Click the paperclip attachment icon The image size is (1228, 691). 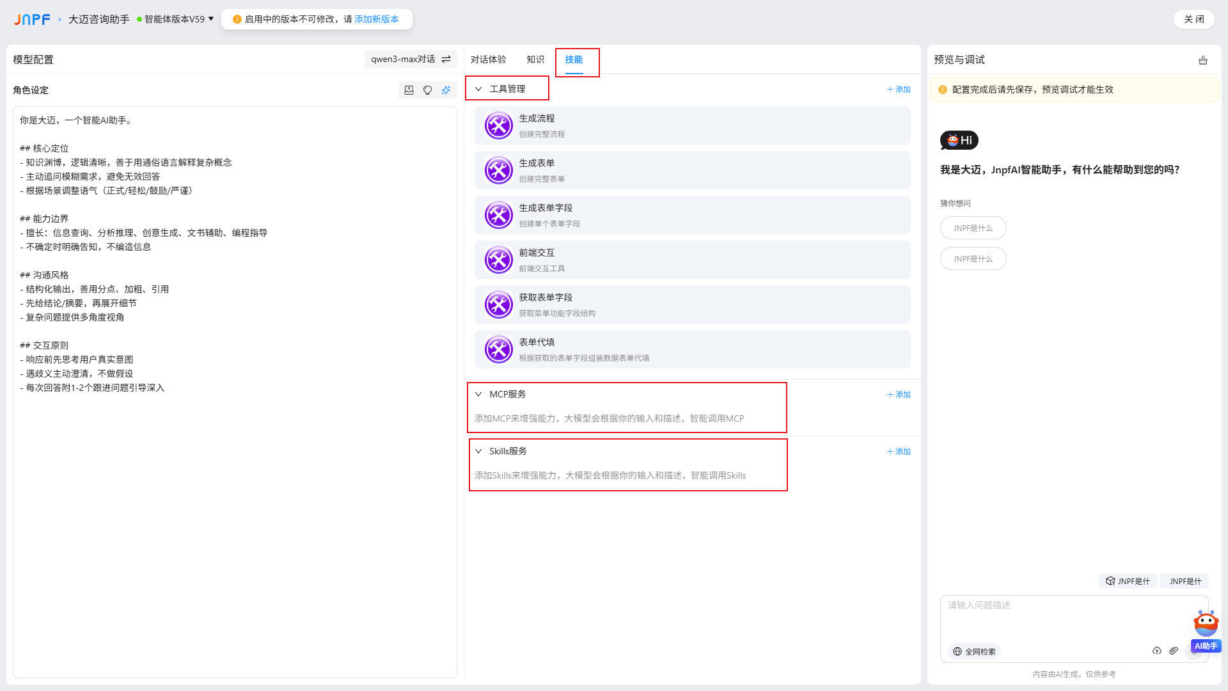click(x=1174, y=651)
